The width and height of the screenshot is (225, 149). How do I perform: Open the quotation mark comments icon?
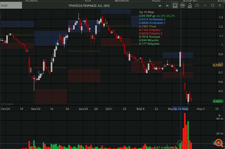coord(182,6)
